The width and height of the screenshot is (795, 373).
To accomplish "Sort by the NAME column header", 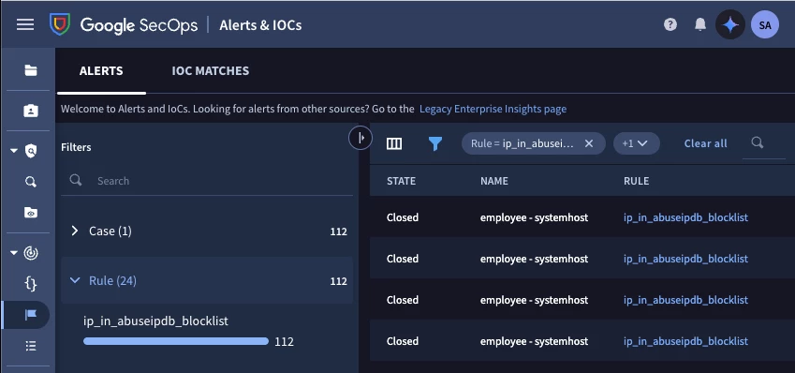I will click(x=493, y=181).
